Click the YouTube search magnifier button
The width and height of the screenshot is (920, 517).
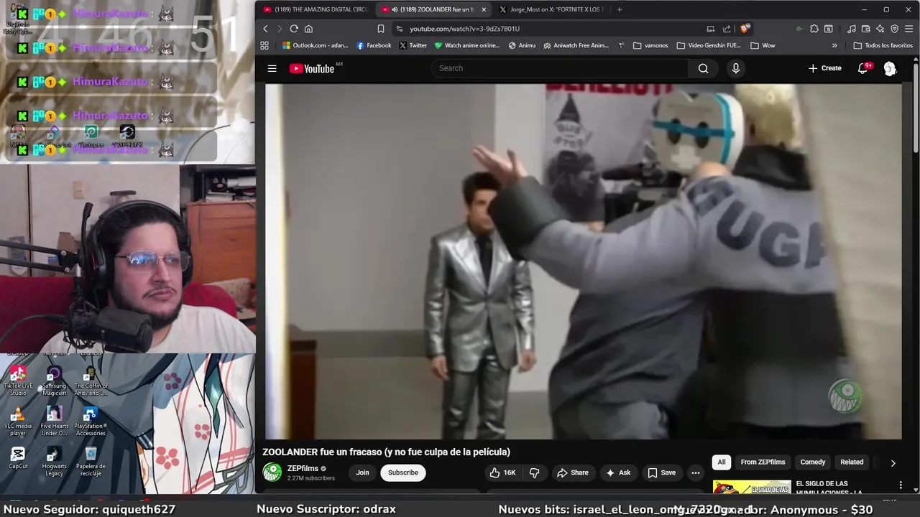tap(703, 68)
